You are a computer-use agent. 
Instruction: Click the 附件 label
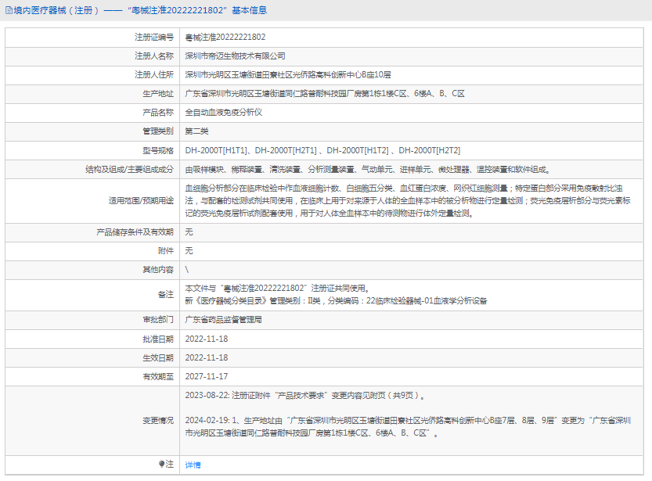click(165, 251)
